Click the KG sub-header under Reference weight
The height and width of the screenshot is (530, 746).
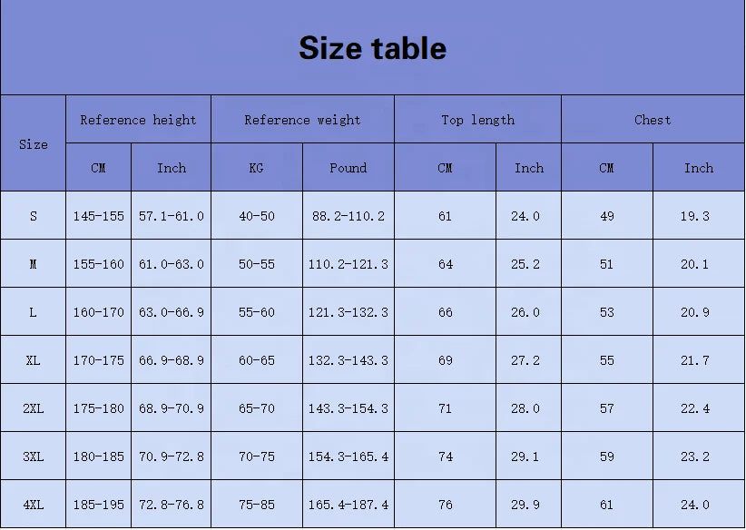tap(257, 168)
